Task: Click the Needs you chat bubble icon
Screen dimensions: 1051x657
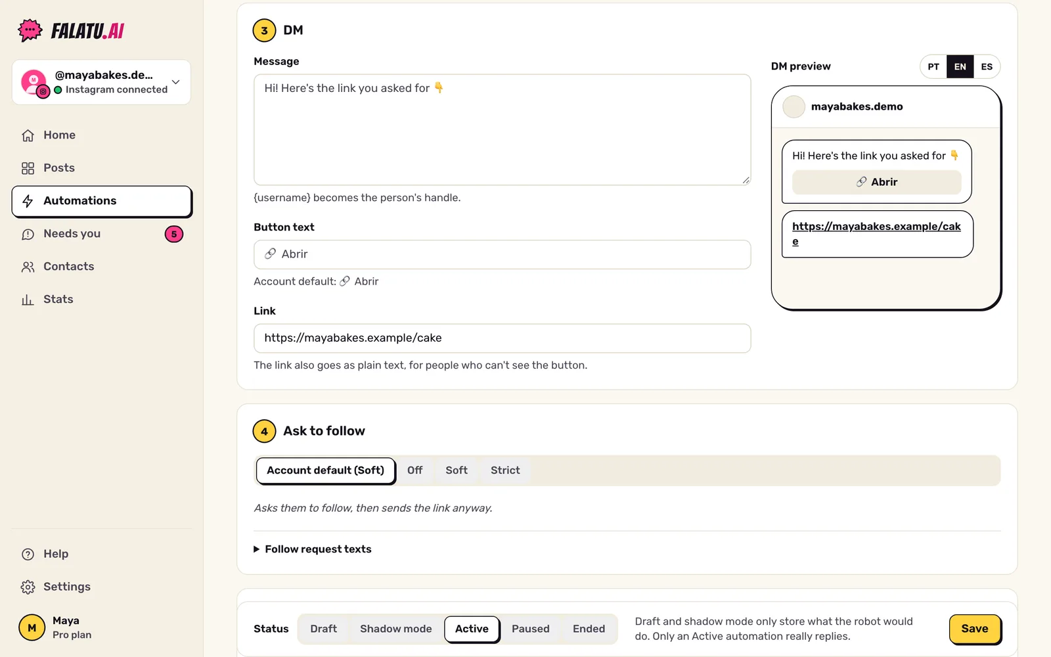Action: pos(28,234)
